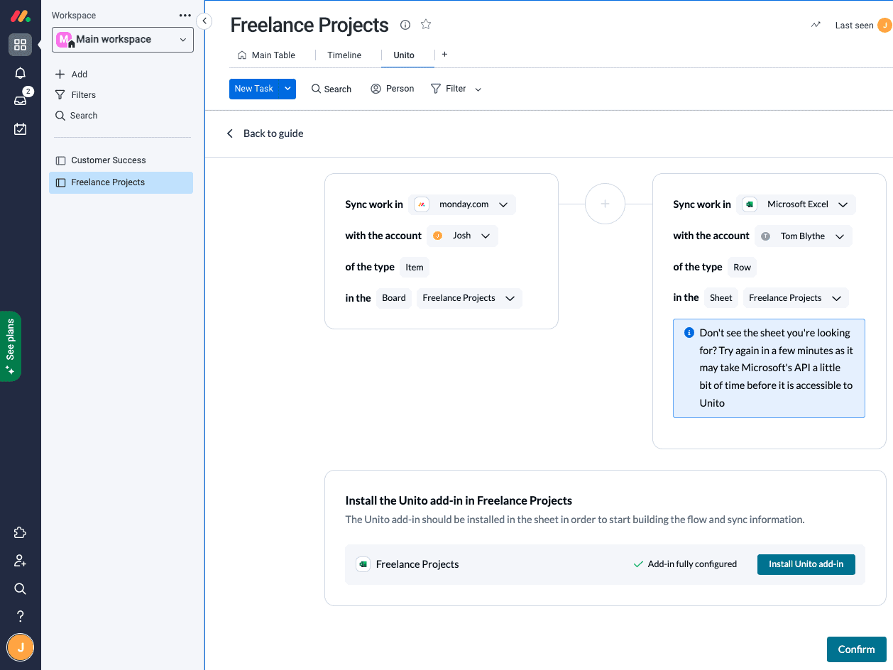The width and height of the screenshot is (893, 670).
Task: Open the monday.com tool dropdown
Action: 462,204
